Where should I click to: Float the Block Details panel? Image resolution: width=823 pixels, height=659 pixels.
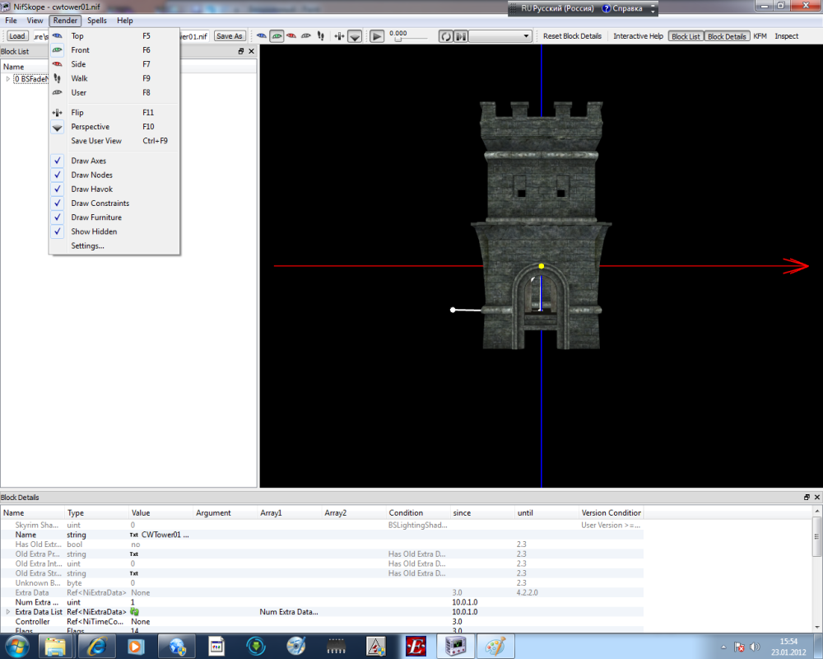click(807, 497)
